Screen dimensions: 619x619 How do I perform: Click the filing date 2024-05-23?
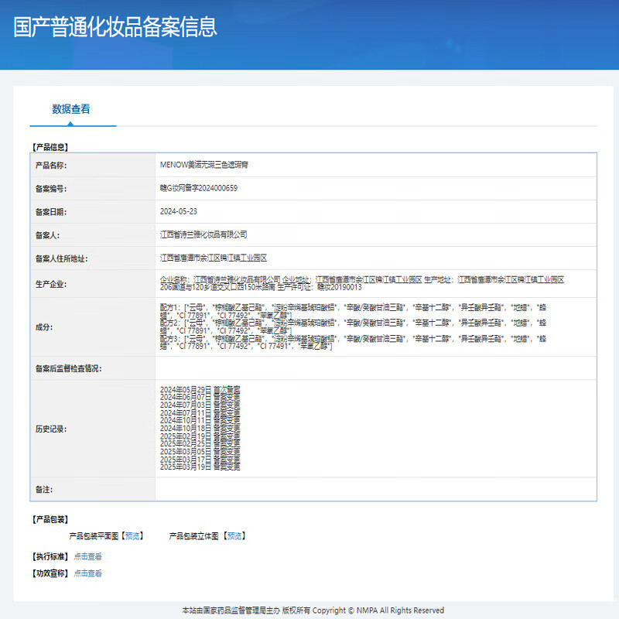coord(178,211)
